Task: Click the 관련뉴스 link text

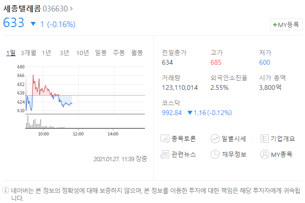Action: [x=183, y=155]
